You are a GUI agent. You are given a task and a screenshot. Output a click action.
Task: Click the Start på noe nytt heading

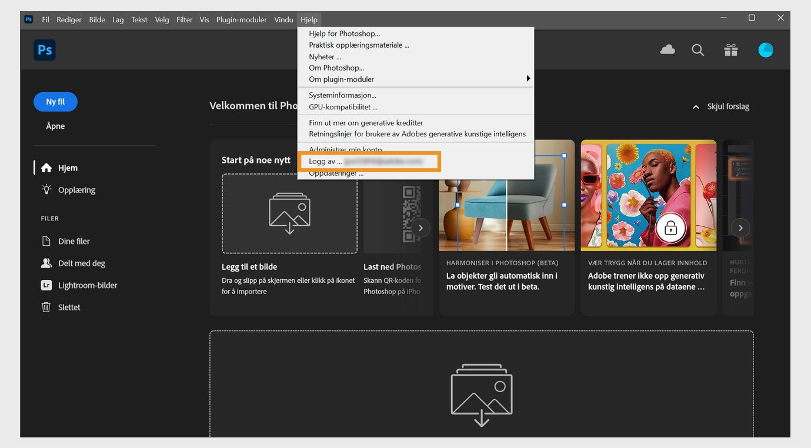(x=256, y=160)
